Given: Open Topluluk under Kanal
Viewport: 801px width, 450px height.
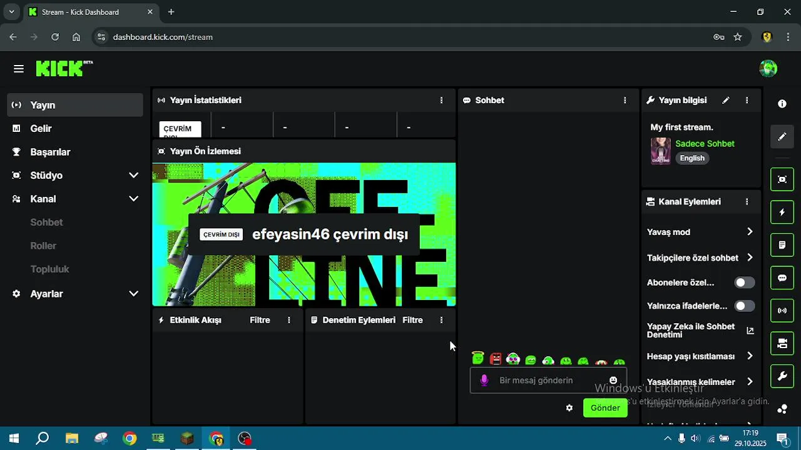Looking at the screenshot, I should point(49,269).
